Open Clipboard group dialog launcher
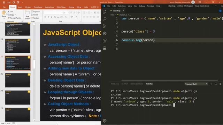 [x=22, y=21]
